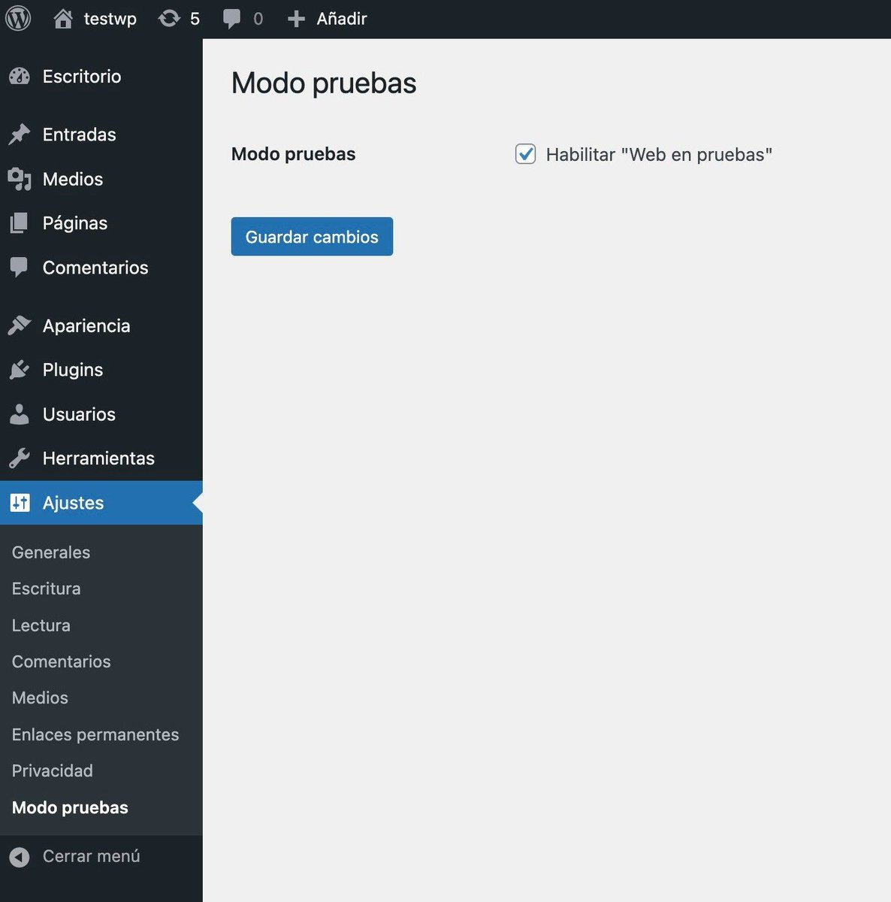Click the Añadir plus icon
The image size is (891, 902).
pos(295,18)
